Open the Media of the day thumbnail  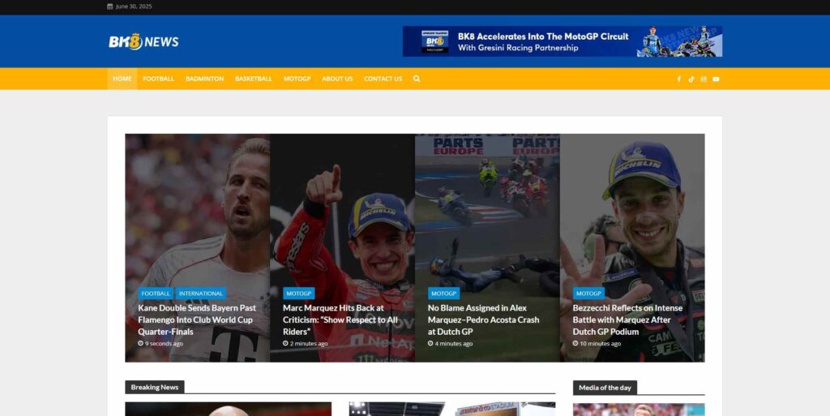[639, 410]
